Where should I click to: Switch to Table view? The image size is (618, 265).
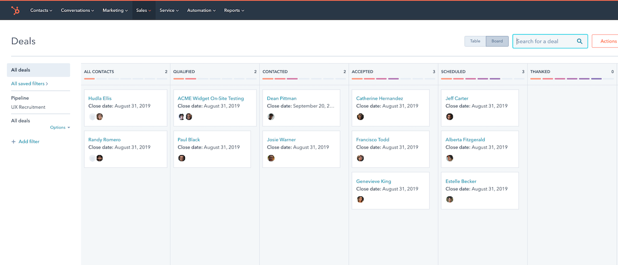475,41
